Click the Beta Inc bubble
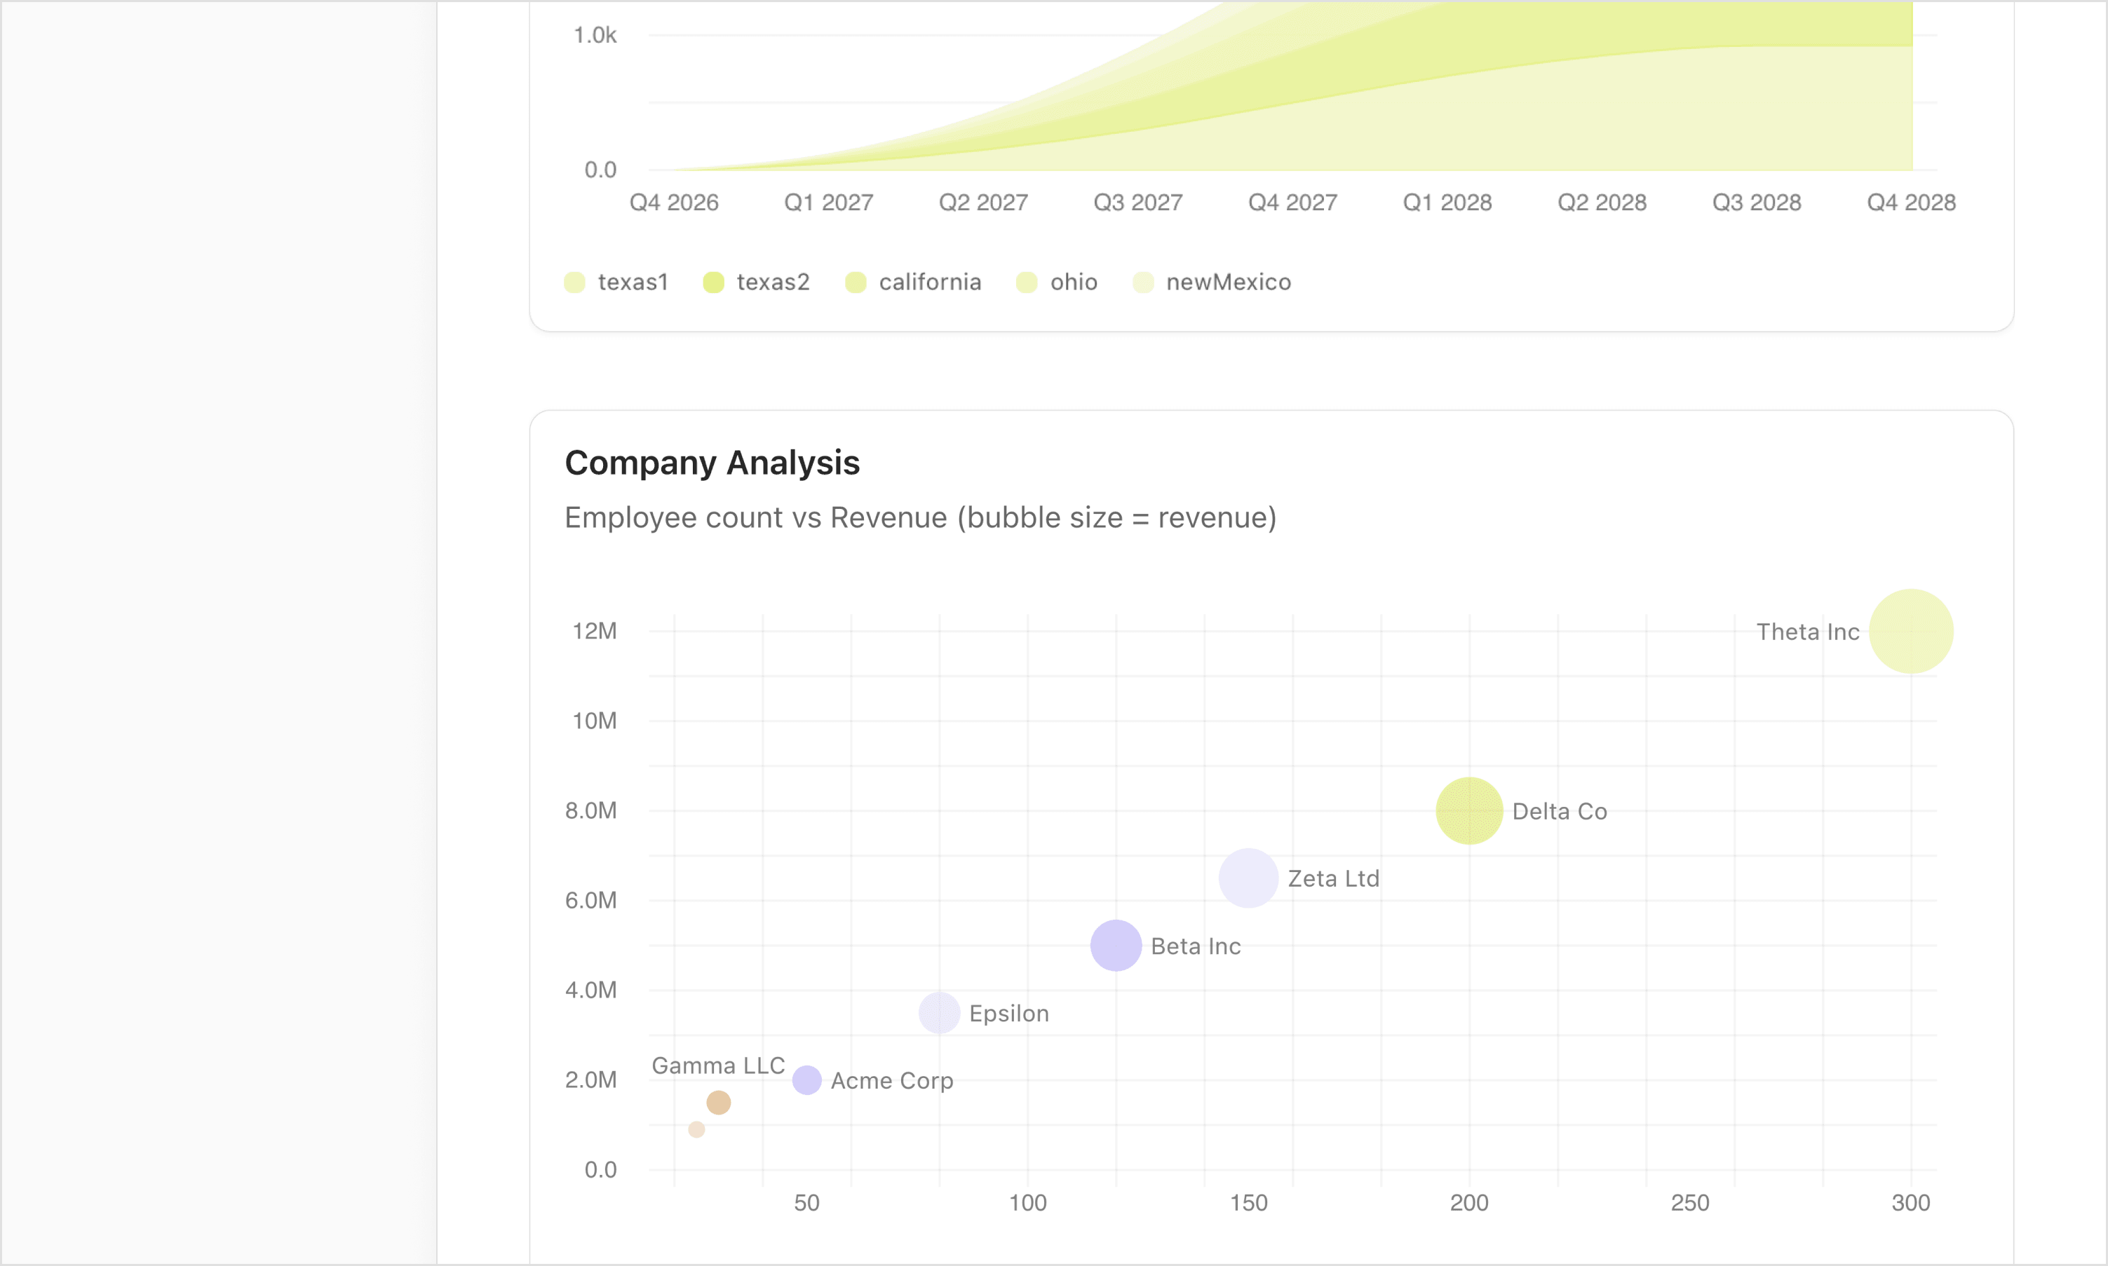The image size is (2108, 1266). coord(1116,945)
